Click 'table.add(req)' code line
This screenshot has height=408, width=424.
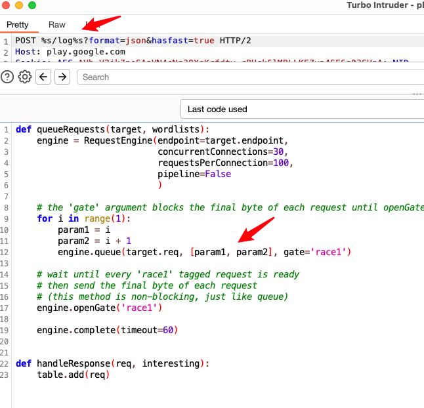pos(74,375)
